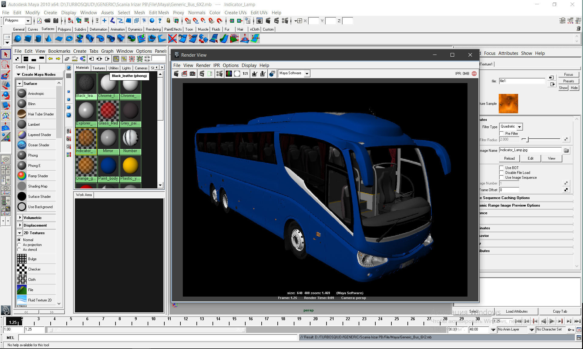Click the View image button
The height and width of the screenshot is (349, 583).
pyautogui.click(x=551, y=158)
